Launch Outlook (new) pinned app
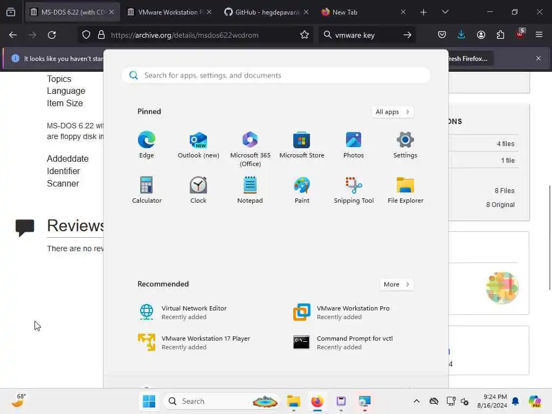The width and height of the screenshot is (552, 414). coord(198,144)
